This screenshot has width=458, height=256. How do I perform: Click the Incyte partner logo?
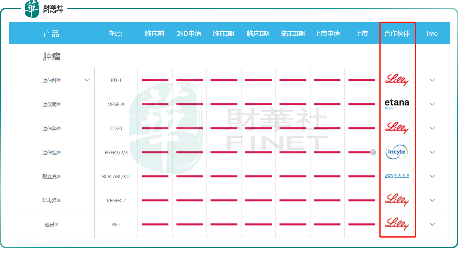[396, 152]
